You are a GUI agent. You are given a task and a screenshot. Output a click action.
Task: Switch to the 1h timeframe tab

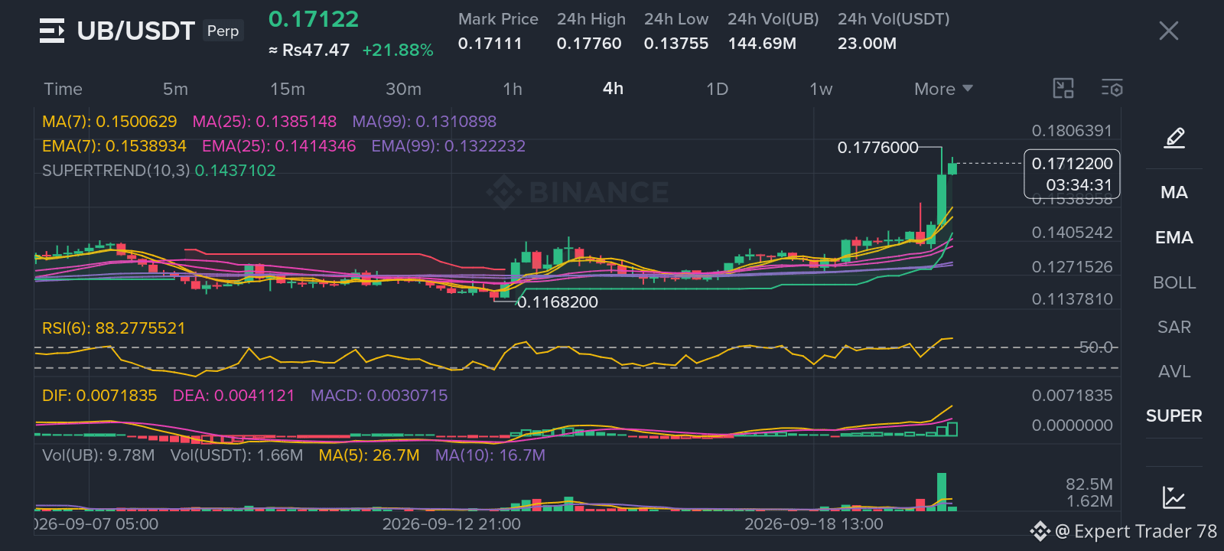click(513, 89)
